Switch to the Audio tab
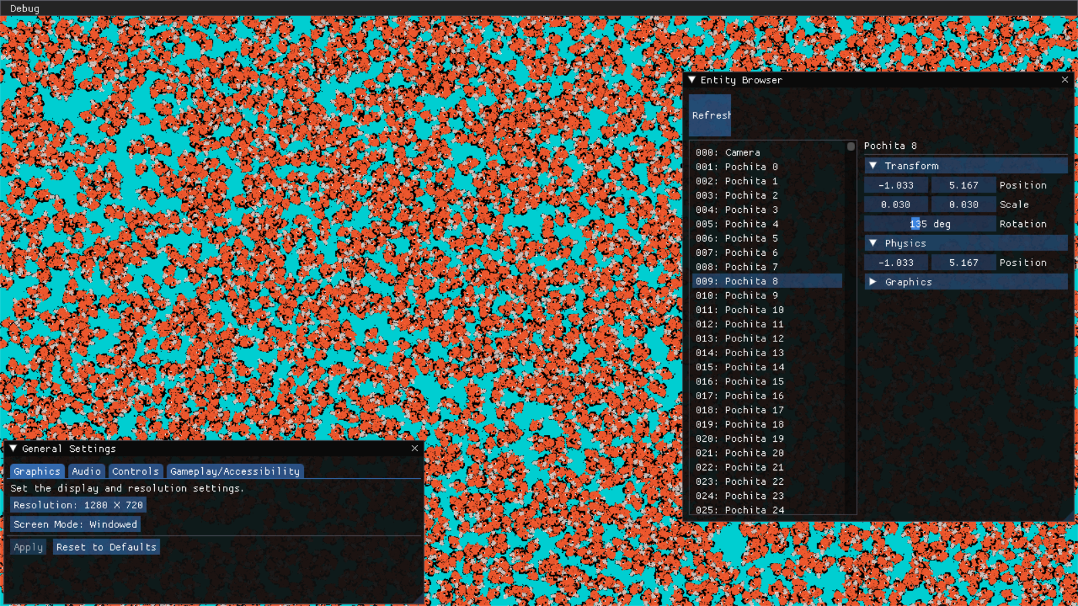 [x=86, y=471]
